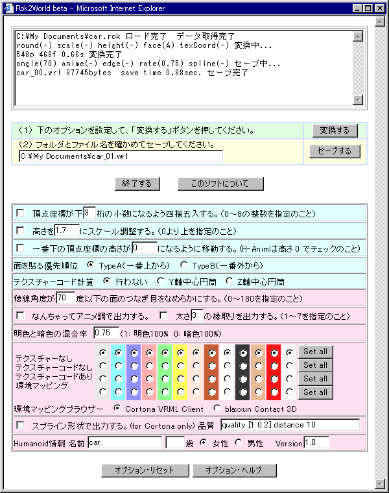The image size is (389, 493).
Task: Click log box scroll down arrow
Action: pyautogui.click(x=358, y=100)
